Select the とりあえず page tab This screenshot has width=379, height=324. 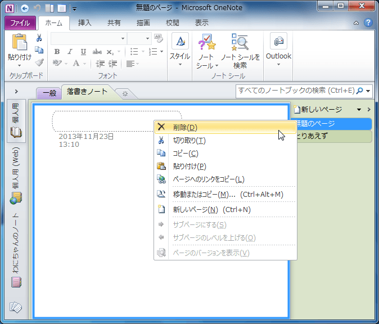coord(333,136)
